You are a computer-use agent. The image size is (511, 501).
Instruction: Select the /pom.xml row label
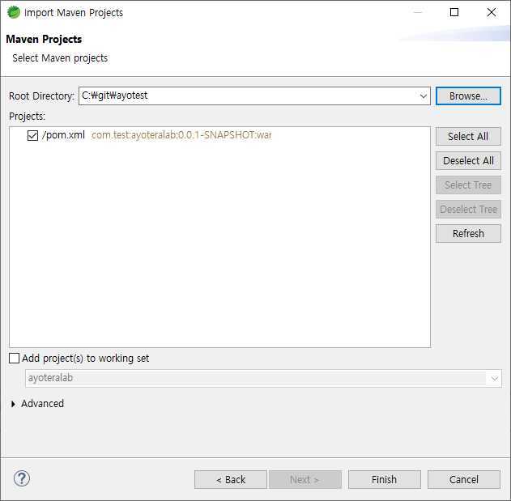(x=63, y=135)
